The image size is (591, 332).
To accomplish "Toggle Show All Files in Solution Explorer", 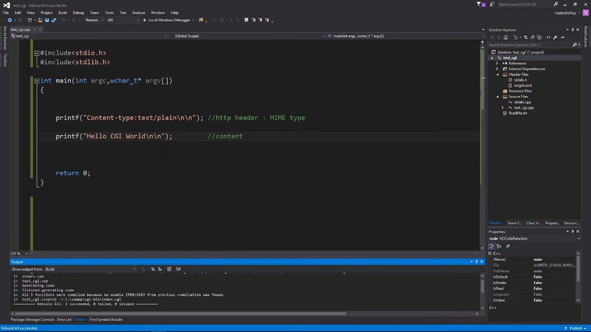I will click(539, 37).
